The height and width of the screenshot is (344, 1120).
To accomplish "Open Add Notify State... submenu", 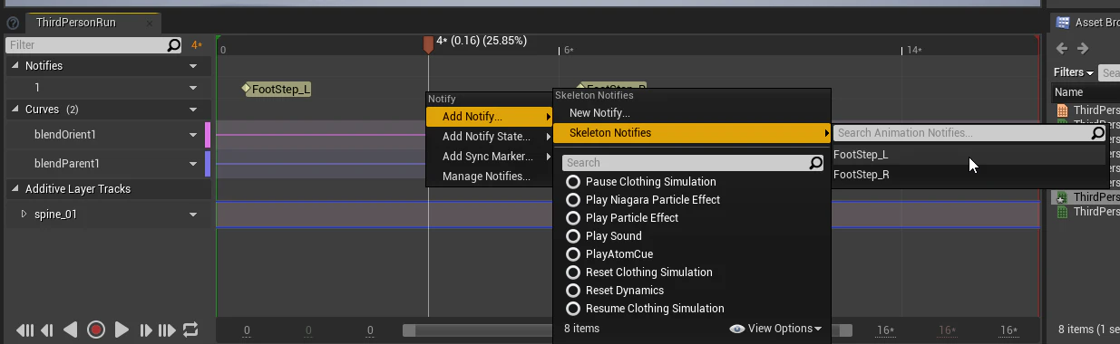I will [x=489, y=137].
